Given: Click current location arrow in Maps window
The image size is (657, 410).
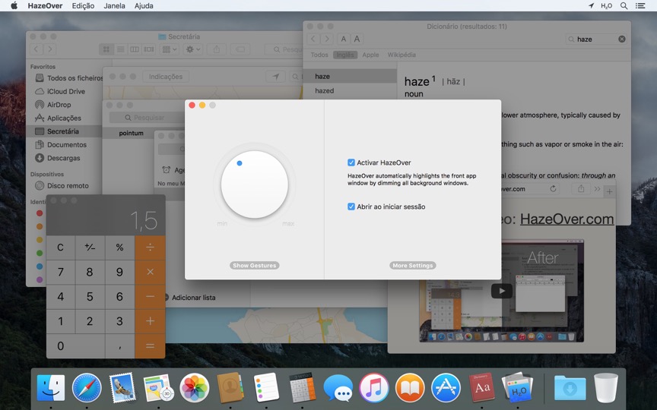Looking at the screenshot, I should (276, 77).
